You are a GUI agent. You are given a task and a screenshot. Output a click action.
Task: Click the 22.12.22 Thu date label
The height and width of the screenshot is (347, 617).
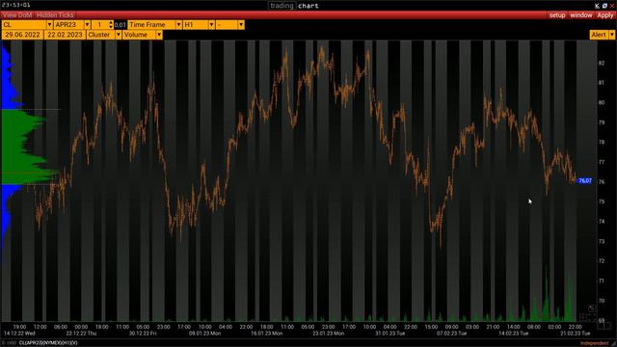[81, 334]
